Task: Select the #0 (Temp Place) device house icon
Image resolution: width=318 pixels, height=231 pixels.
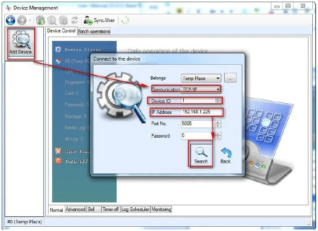Action: (59, 61)
